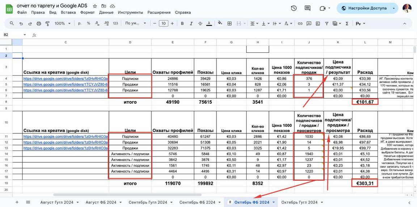Open the Google account avatar

pos(407,8)
